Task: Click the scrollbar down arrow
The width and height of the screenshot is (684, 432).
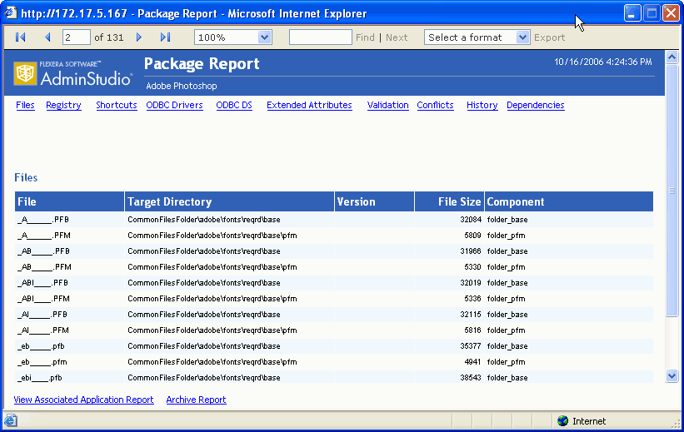Action: tap(672, 376)
